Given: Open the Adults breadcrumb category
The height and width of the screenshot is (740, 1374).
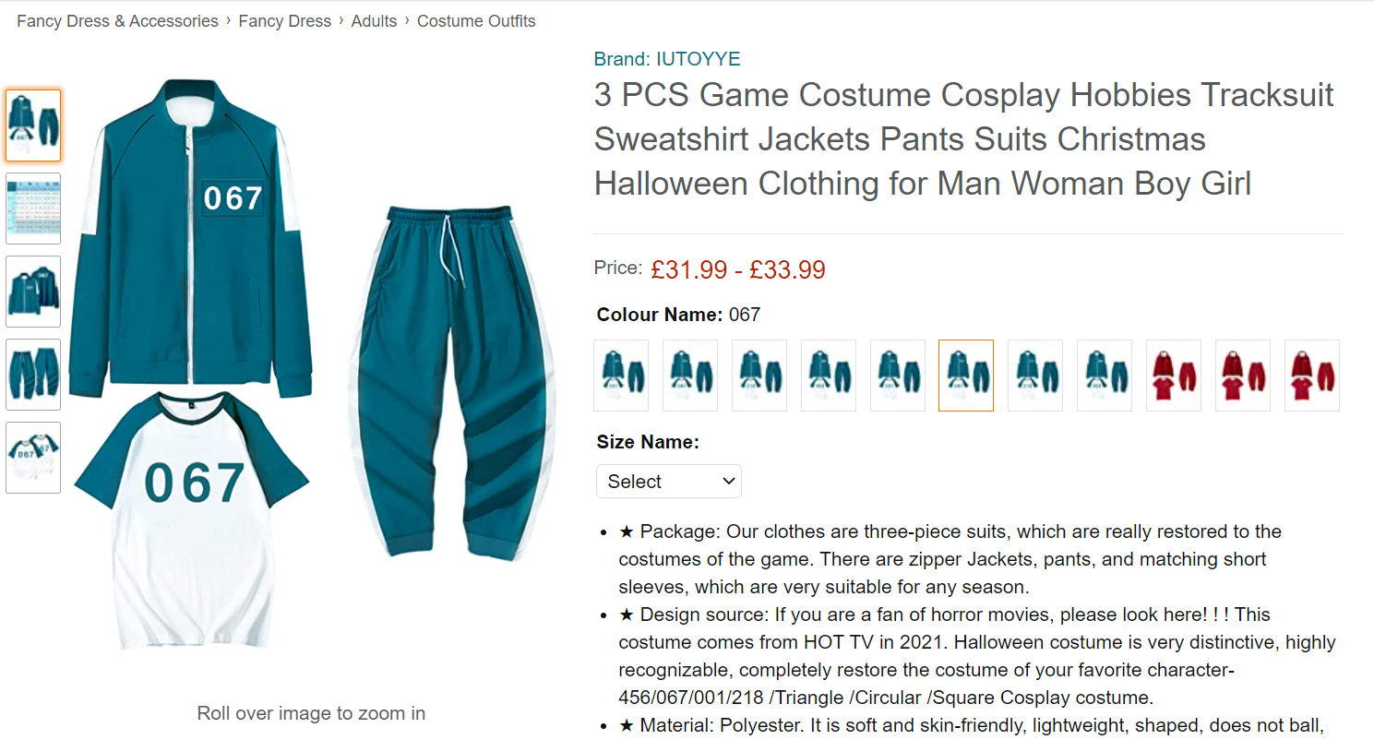Looking at the screenshot, I should coord(374,21).
